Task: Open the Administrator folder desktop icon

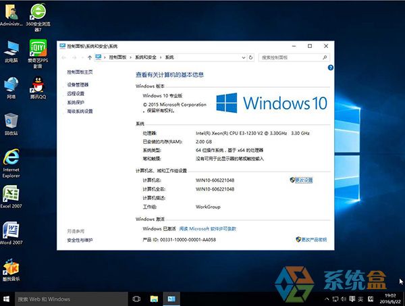Action: [x=11, y=15]
